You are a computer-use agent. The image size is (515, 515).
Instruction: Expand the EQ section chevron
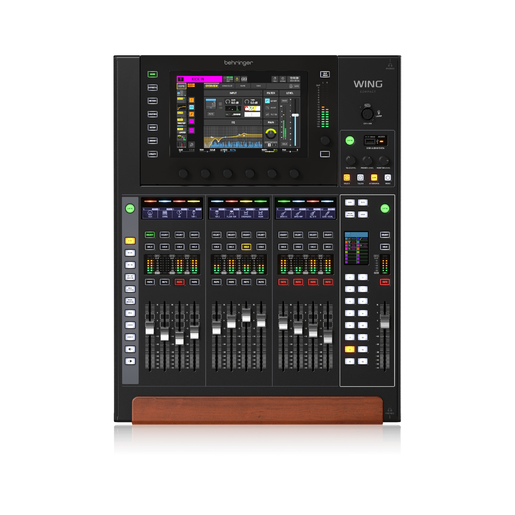click(x=261, y=122)
